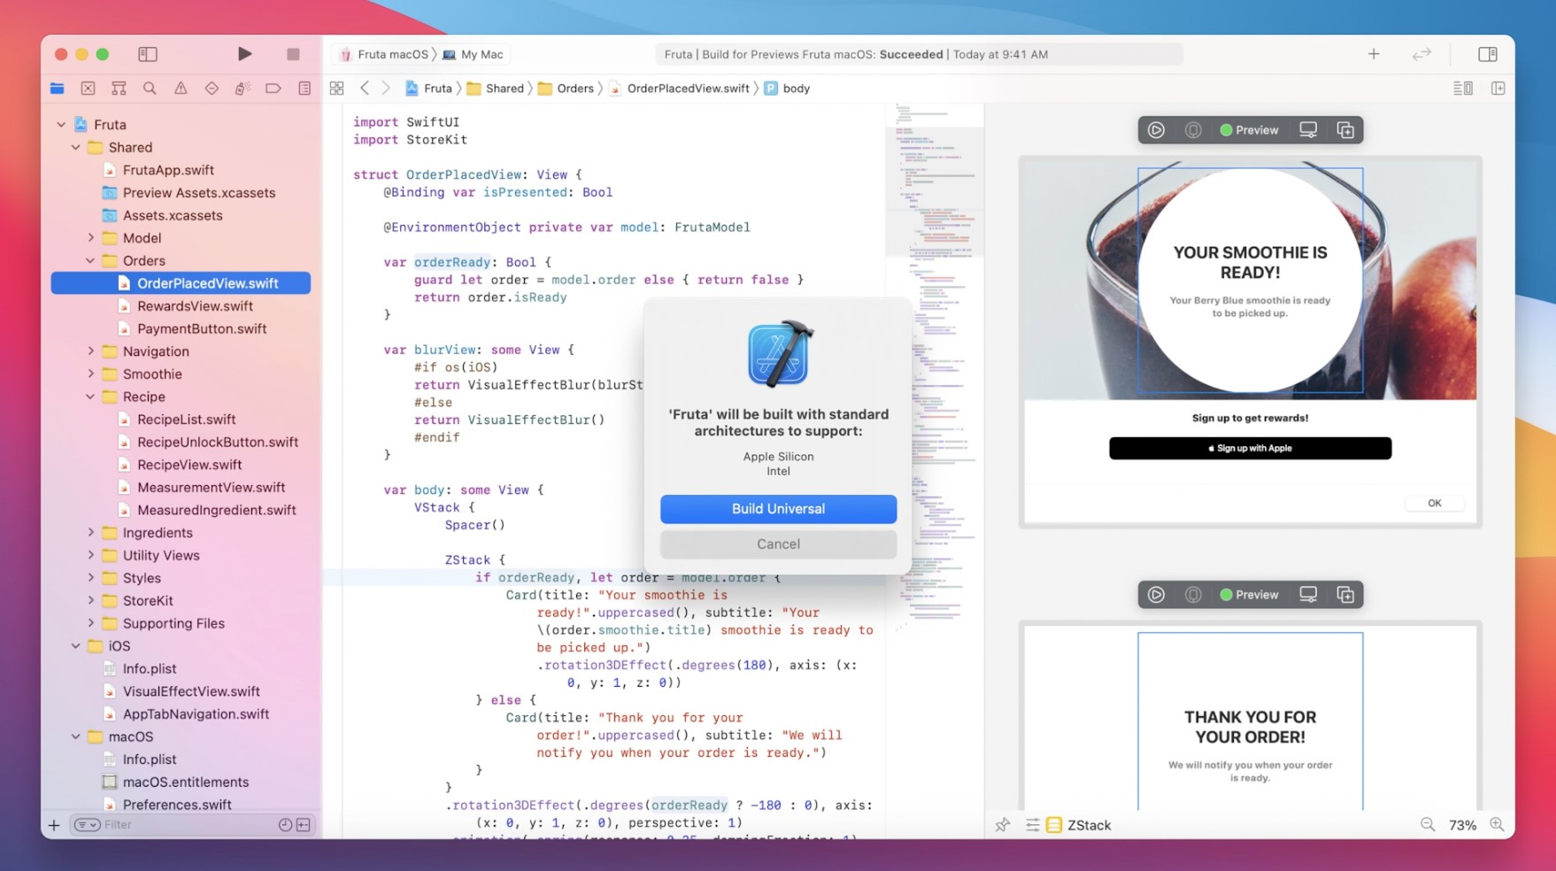Viewport: 1556px width, 871px height.
Task: Select the Fruta macOS scheme
Action: tap(385, 54)
